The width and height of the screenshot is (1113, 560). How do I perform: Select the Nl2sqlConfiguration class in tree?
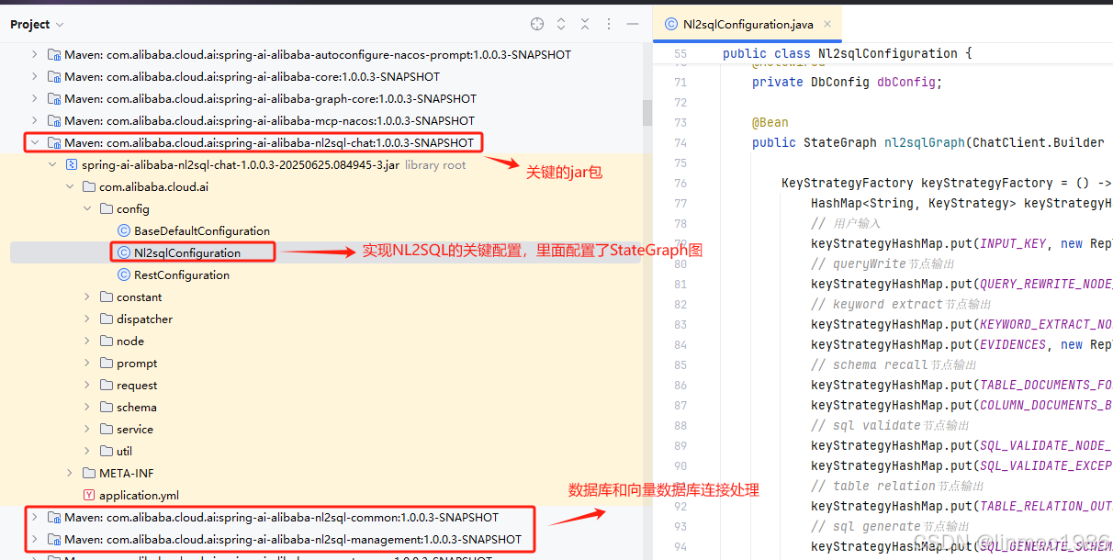(187, 252)
